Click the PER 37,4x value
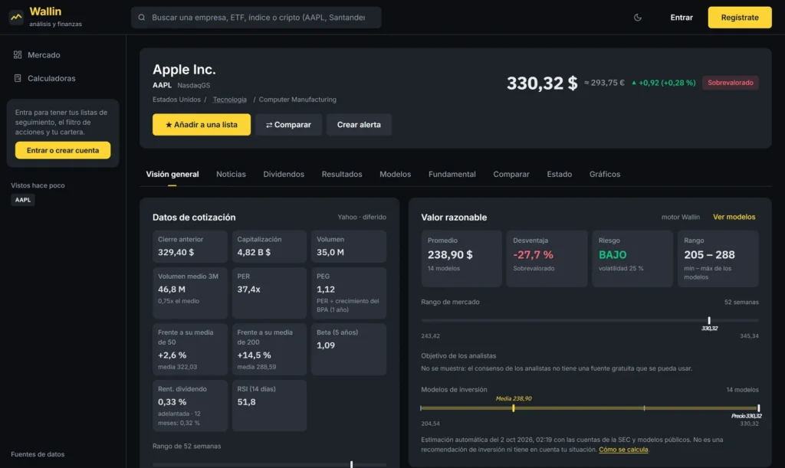The image size is (785, 468). (x=249, y=290)
